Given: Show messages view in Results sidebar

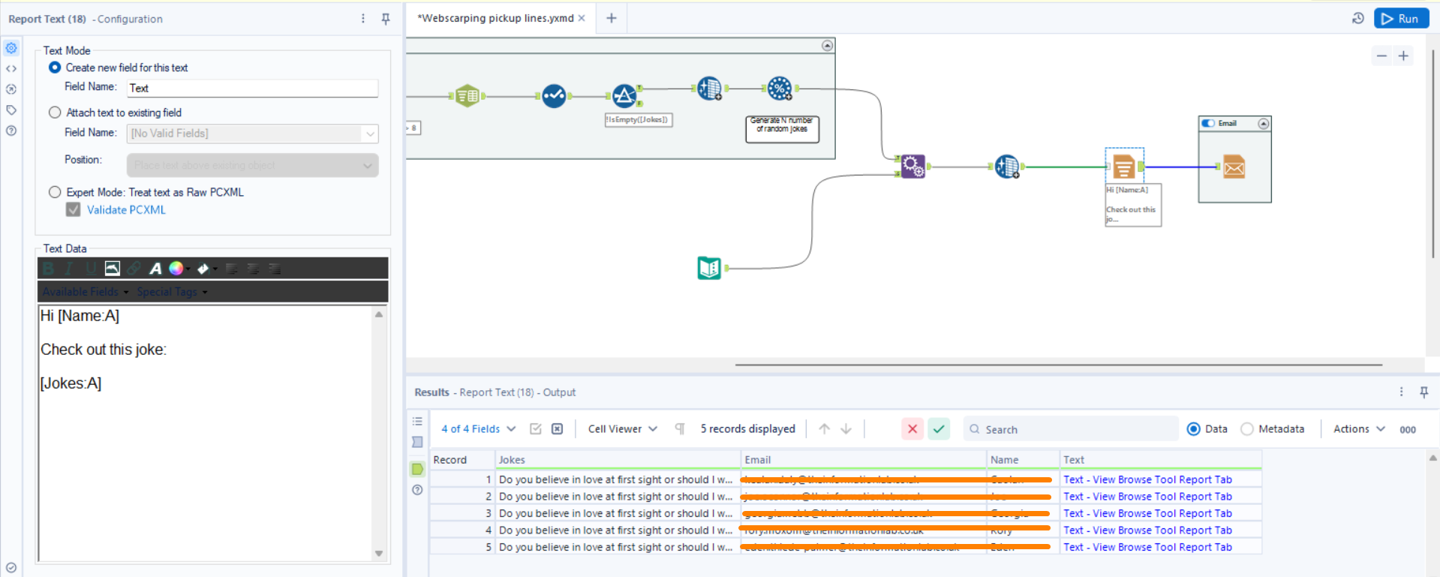Looking at the screenshot, I should 417,422.
